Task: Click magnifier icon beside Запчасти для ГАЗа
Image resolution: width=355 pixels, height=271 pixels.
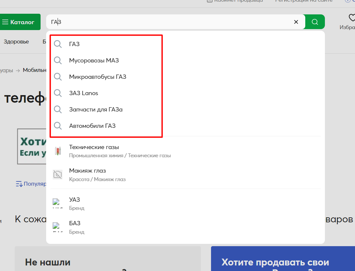Action: click(58, 110)
